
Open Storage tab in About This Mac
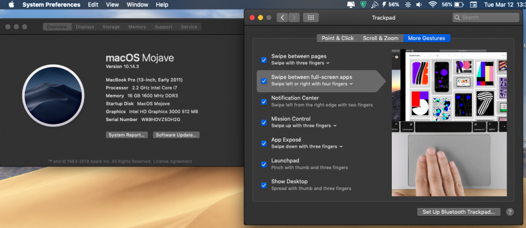click(x=111, y=27)
